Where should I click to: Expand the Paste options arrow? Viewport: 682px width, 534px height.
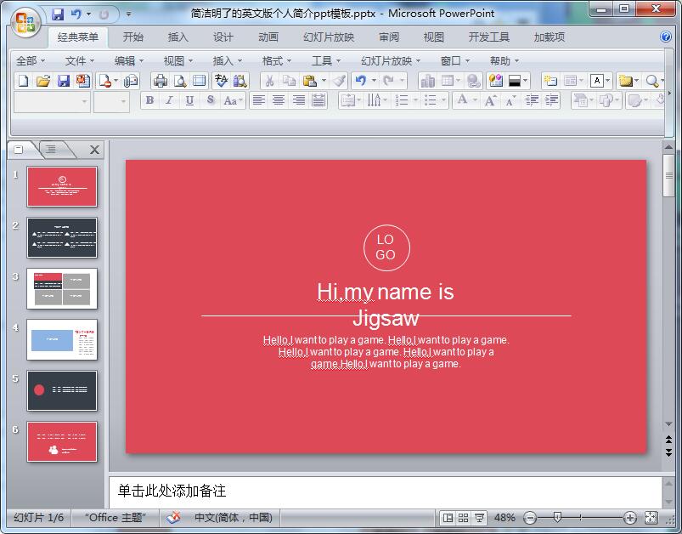point(324,81)
